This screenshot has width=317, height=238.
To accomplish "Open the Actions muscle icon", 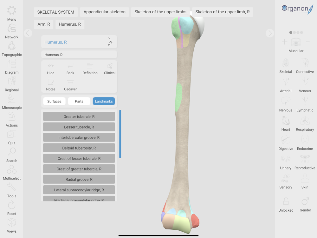I will point(12,116).
